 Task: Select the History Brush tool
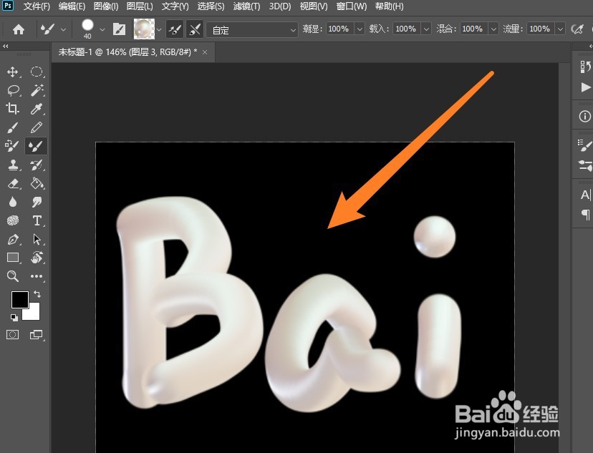coord(37,165)
